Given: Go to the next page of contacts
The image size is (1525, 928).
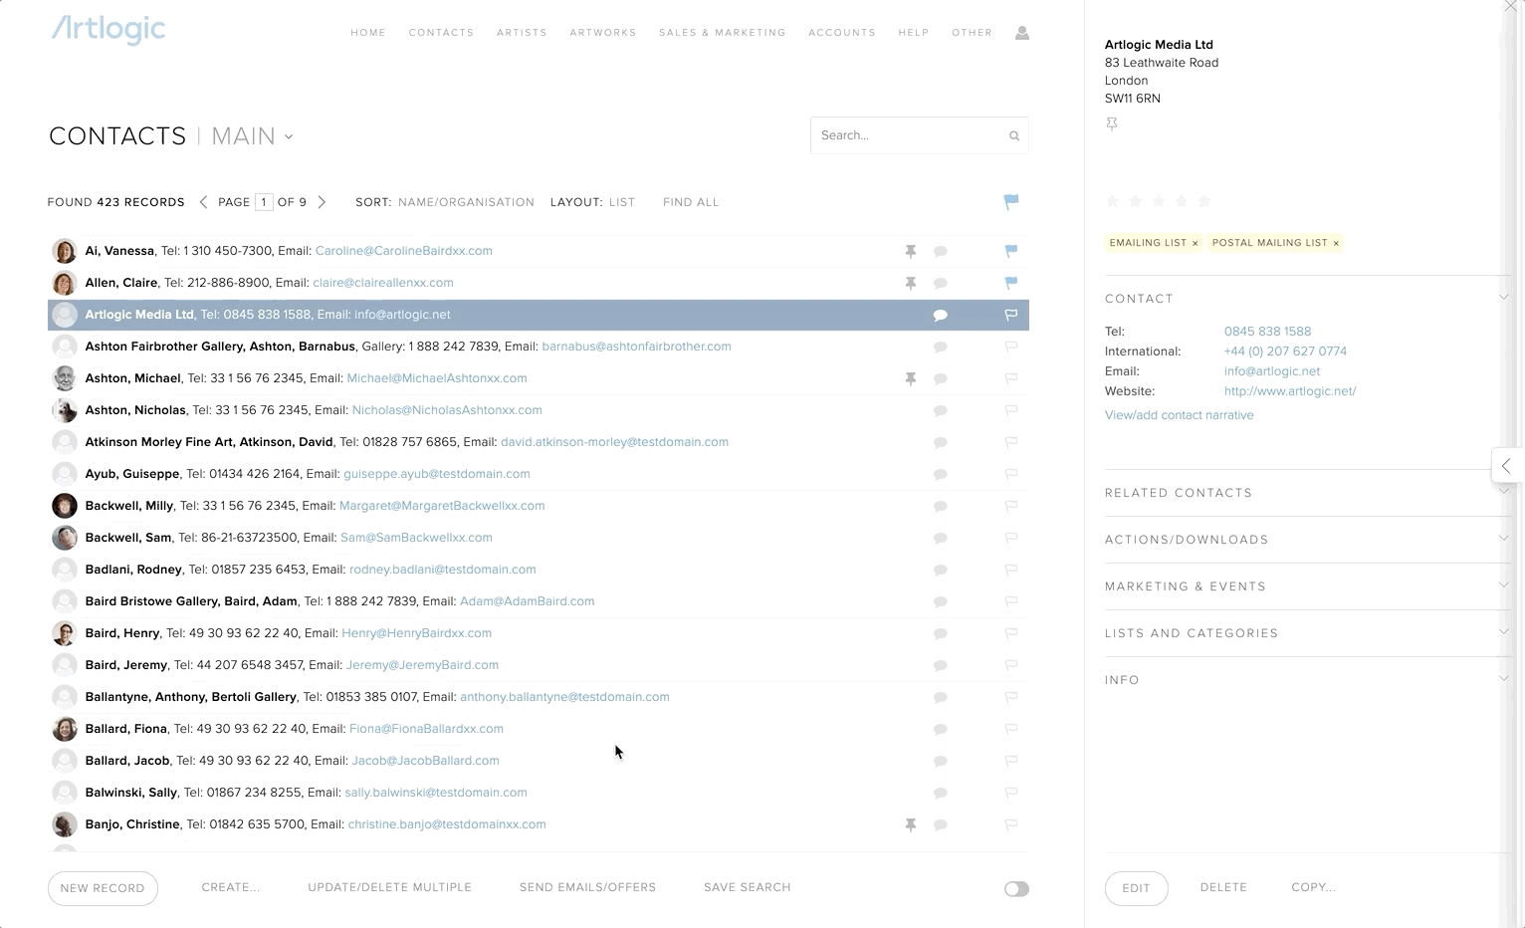Looking at the screenshot, I should (322, 202).
